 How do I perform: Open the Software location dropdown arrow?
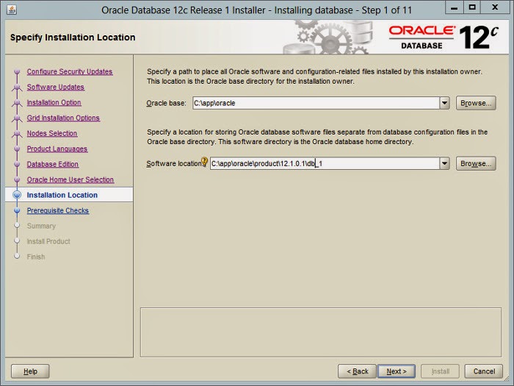(444, 163)
